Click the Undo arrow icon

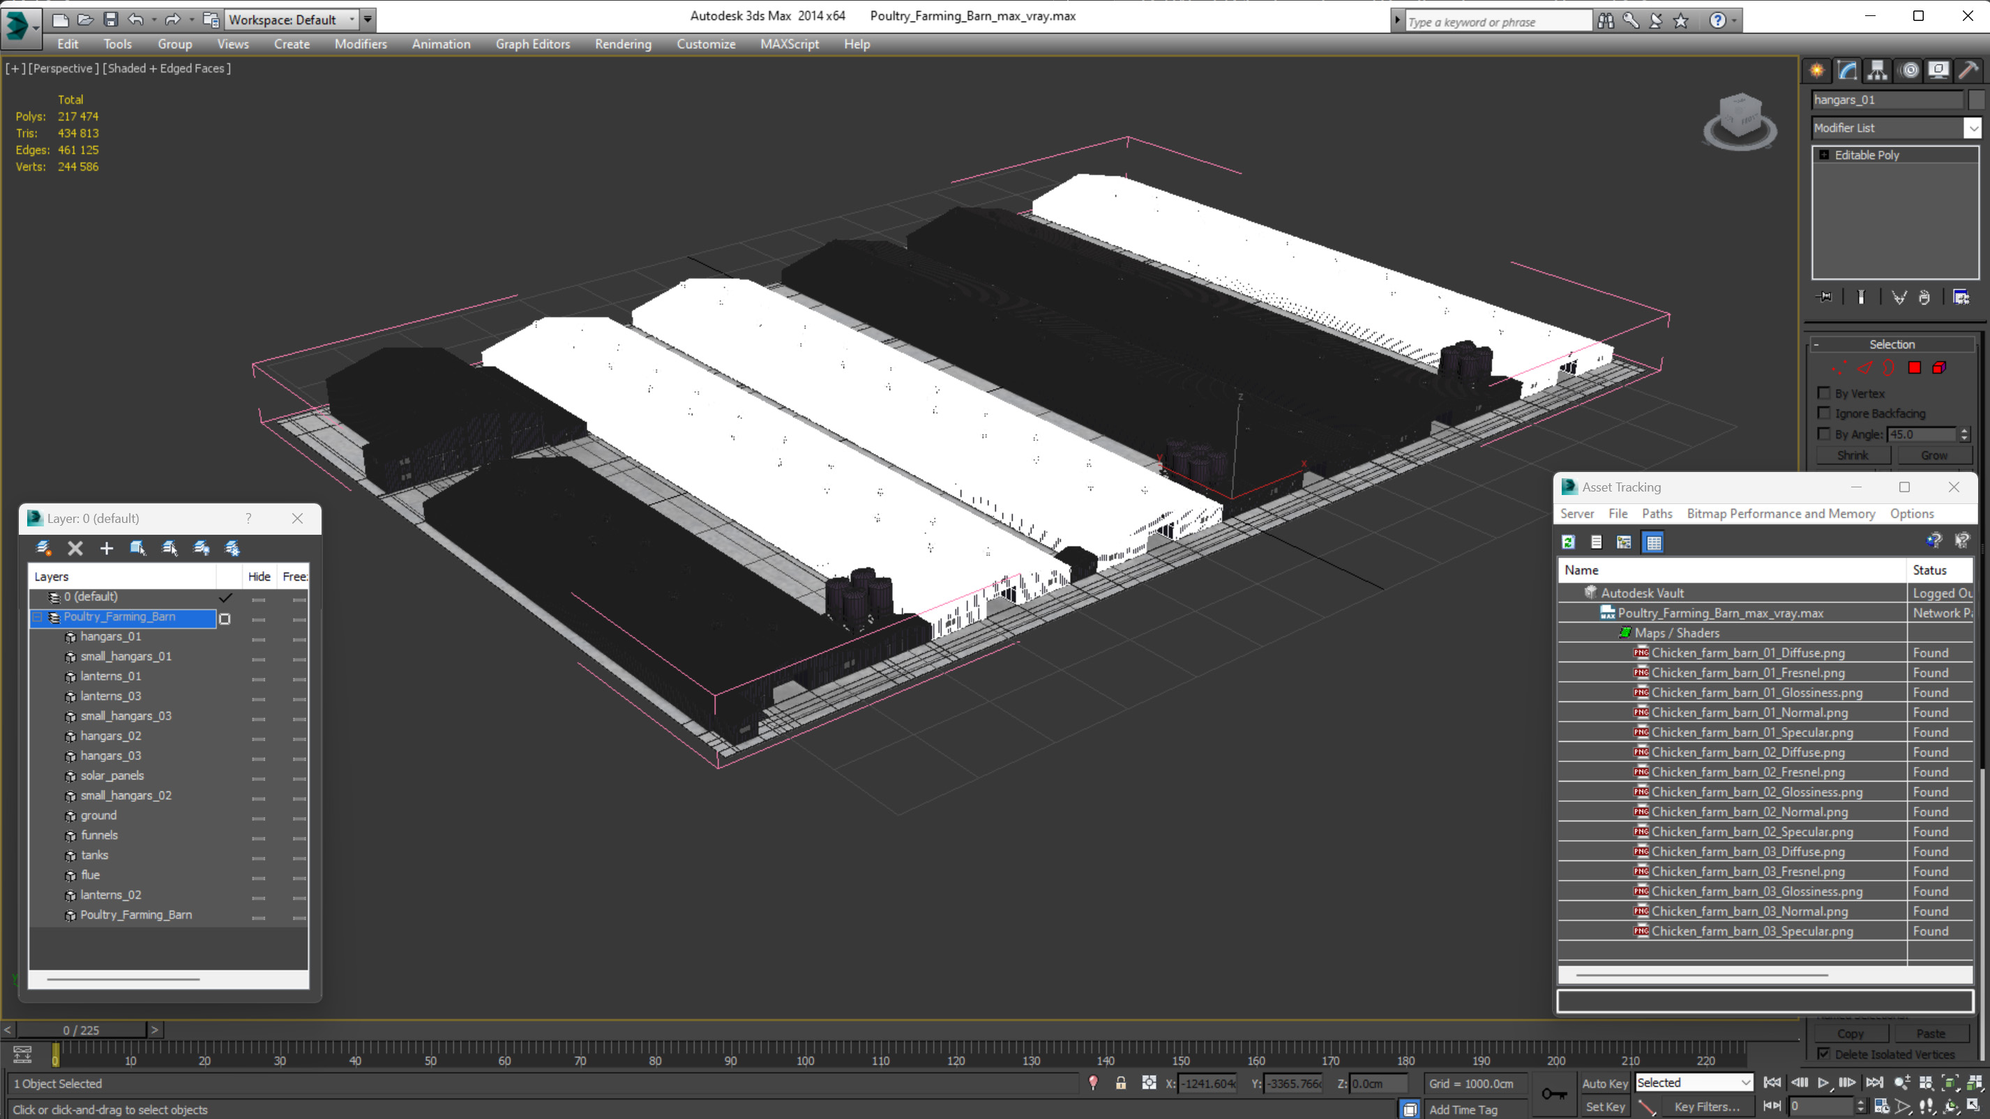tap(136, 20)
